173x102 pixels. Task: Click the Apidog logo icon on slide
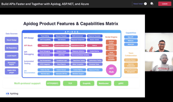(7, 93)
